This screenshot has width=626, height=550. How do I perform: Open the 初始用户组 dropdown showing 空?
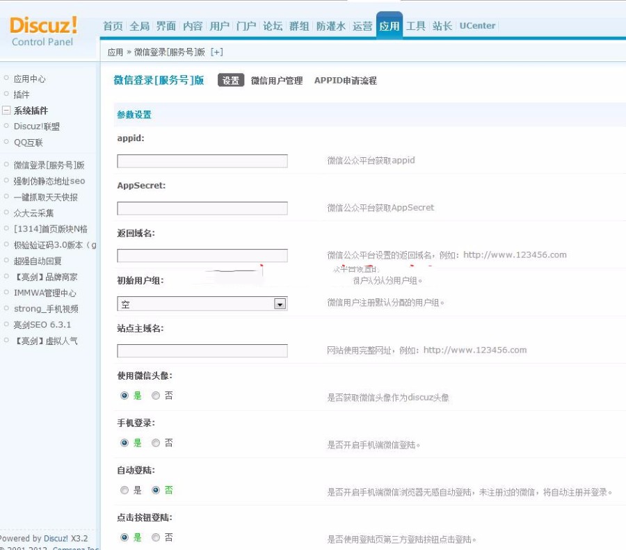tap(202, 304)
